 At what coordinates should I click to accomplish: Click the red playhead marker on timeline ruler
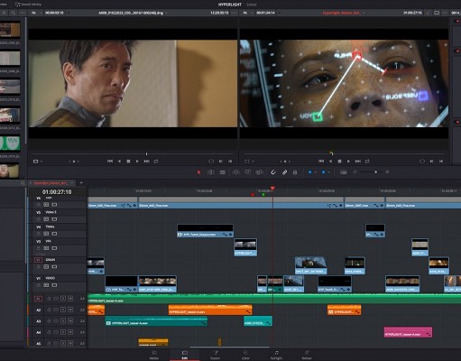272,189
